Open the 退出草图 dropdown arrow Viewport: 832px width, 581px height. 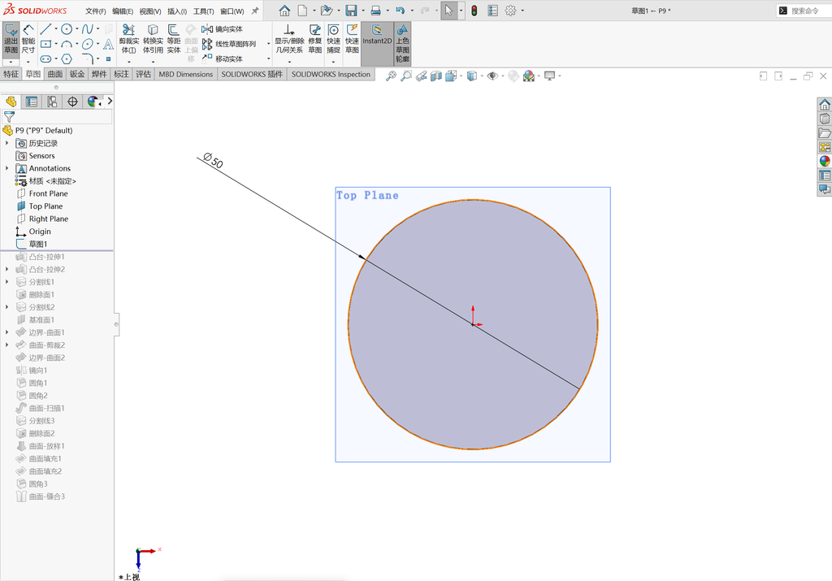click(11, 62)
